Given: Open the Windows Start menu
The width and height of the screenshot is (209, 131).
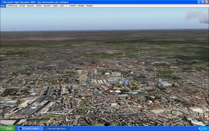Looking at the screenshot, I should [x=8, y=129].
